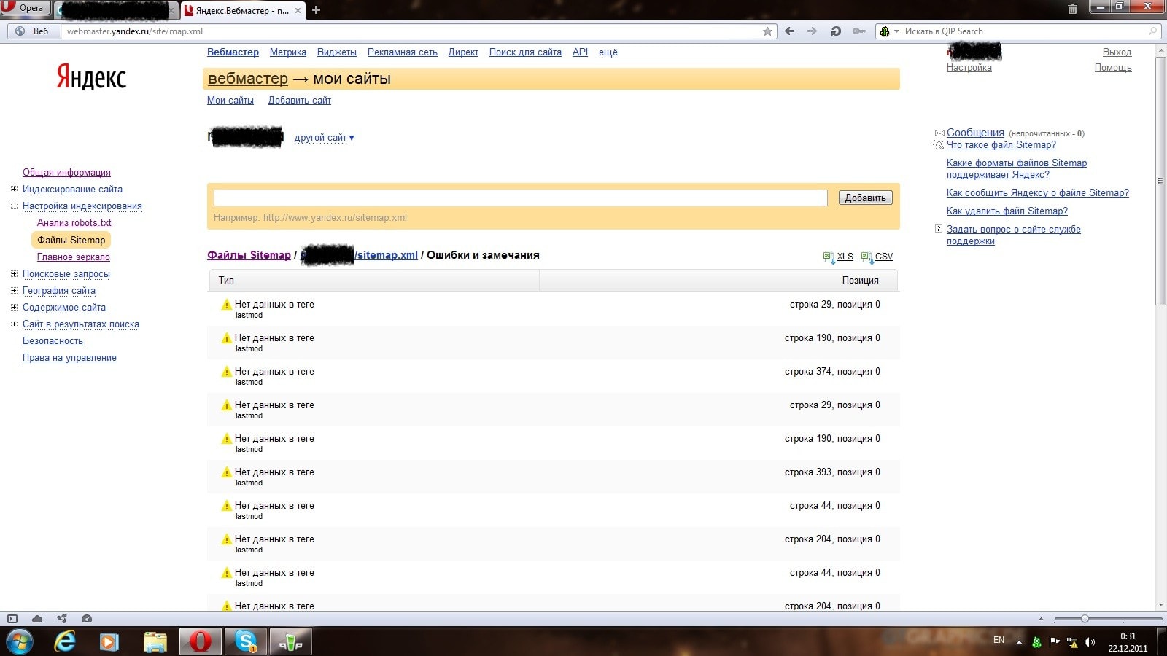The image size is (1167, 656).
Task: Launch Internet Explorer from the taskbar
Action: click(66, 641)
